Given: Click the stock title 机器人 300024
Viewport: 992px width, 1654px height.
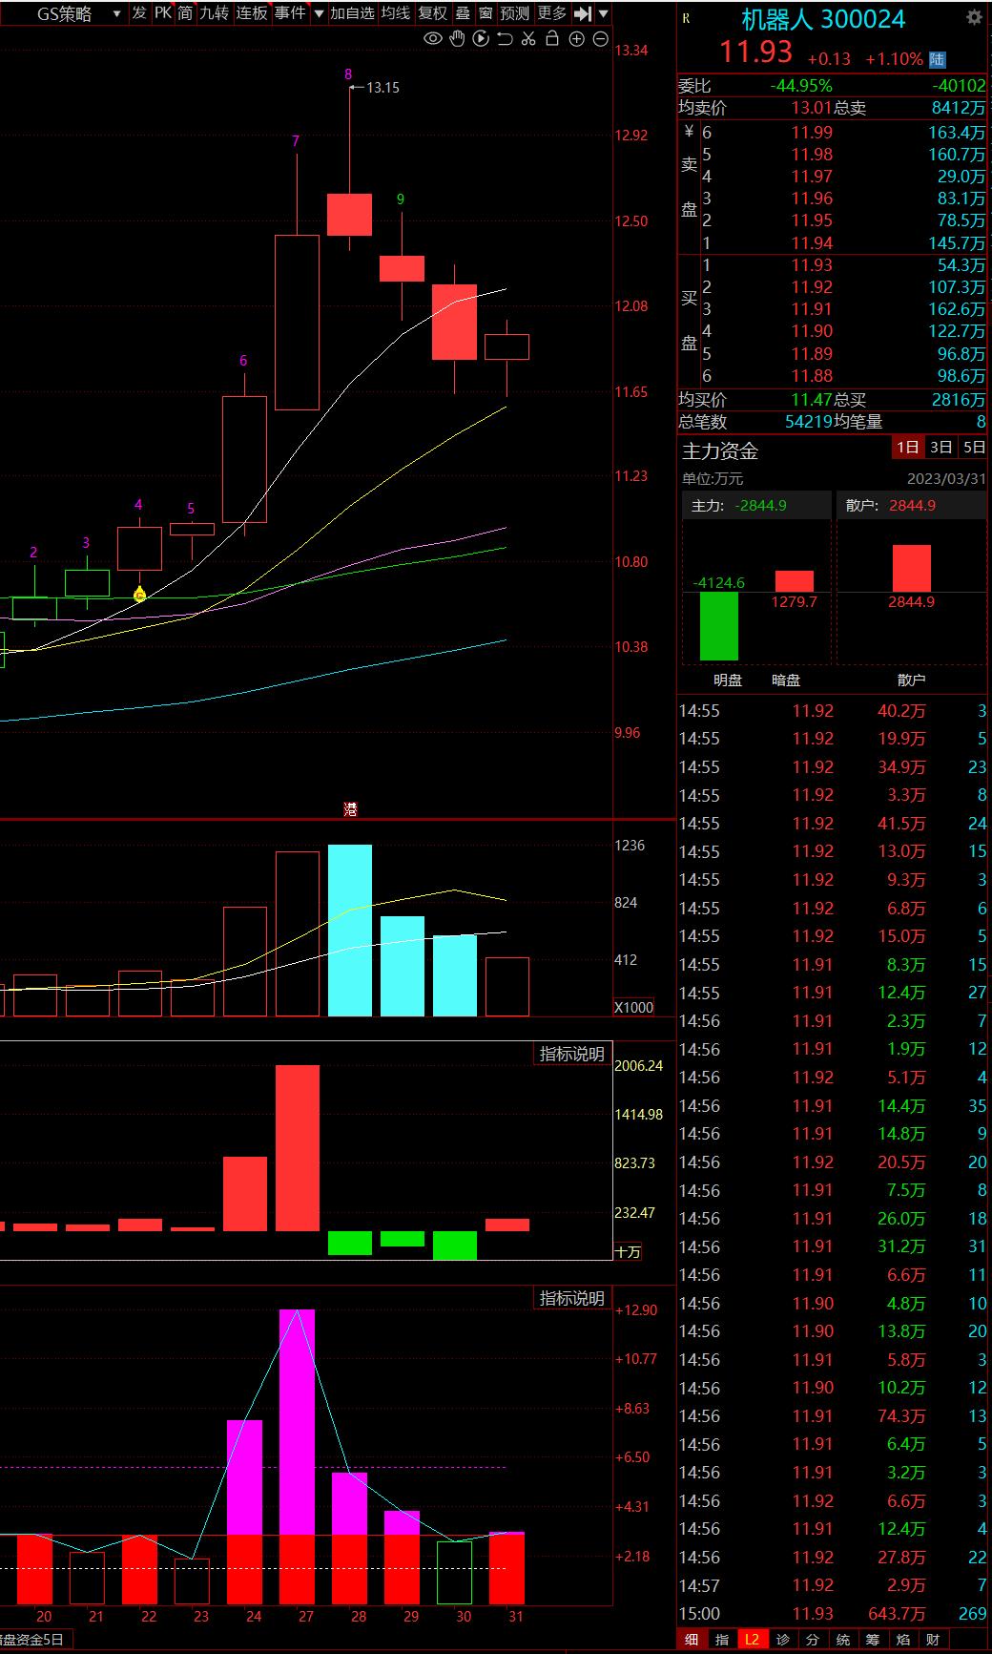Looking at the screenshot, I should (x=823, y=19).
